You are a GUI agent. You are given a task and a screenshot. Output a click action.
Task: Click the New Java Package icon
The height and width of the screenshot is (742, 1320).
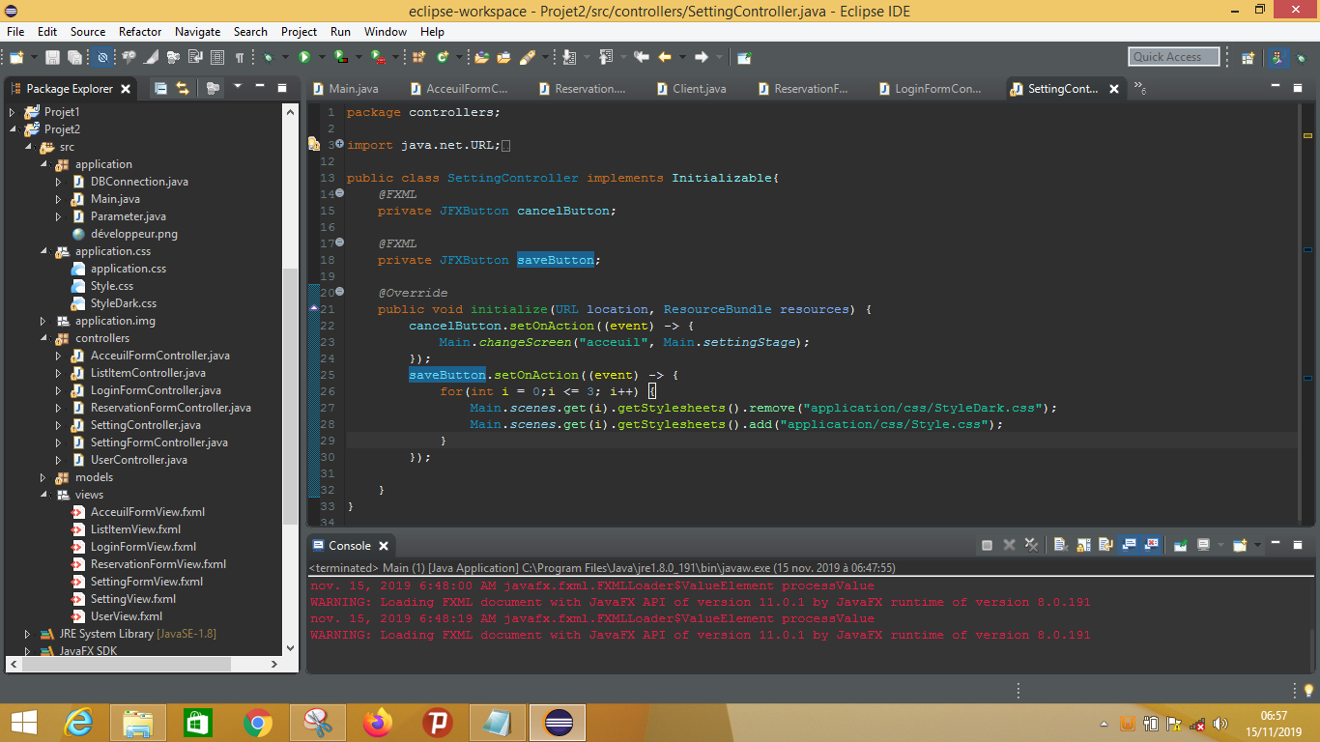coord(418,57)
